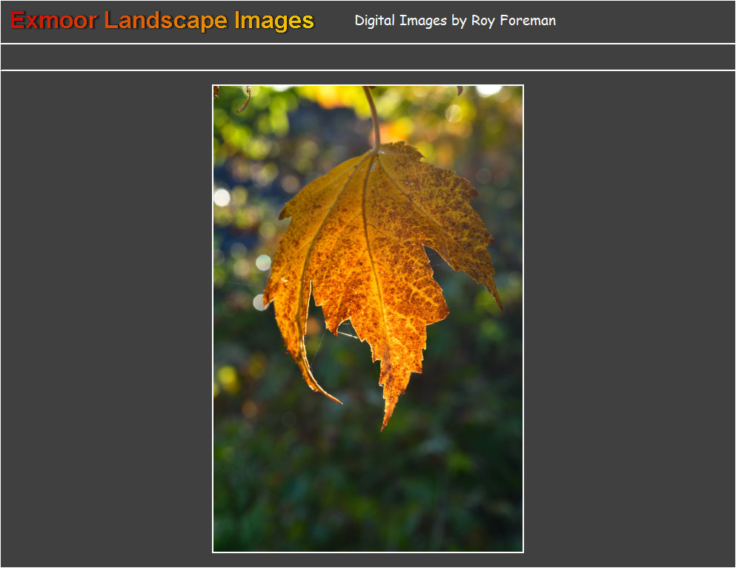Select the yellow word Images in the title
This screenshot has width=736, height=568.
point(274,21)
